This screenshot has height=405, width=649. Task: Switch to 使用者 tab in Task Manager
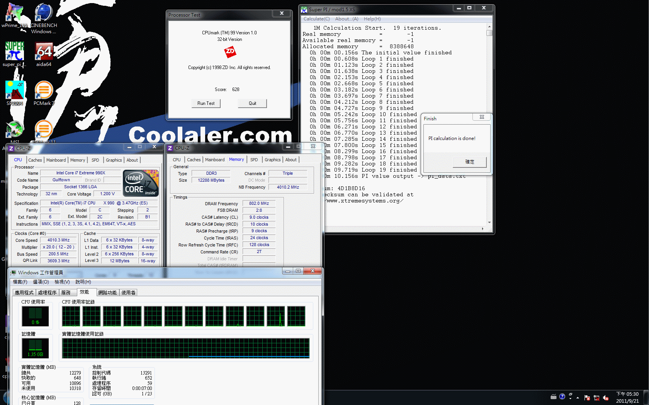(x=128, y=293)
